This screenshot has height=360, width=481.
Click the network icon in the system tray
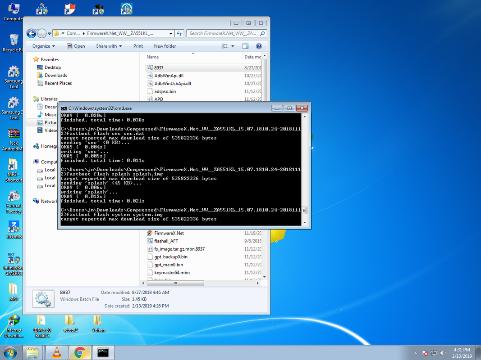pos(434,353)
